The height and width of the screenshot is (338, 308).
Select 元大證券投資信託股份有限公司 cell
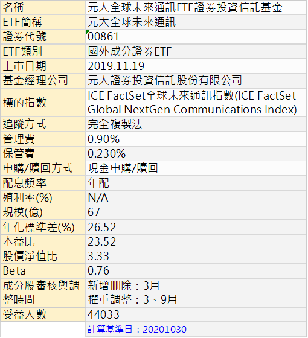(x=196, y=81)
